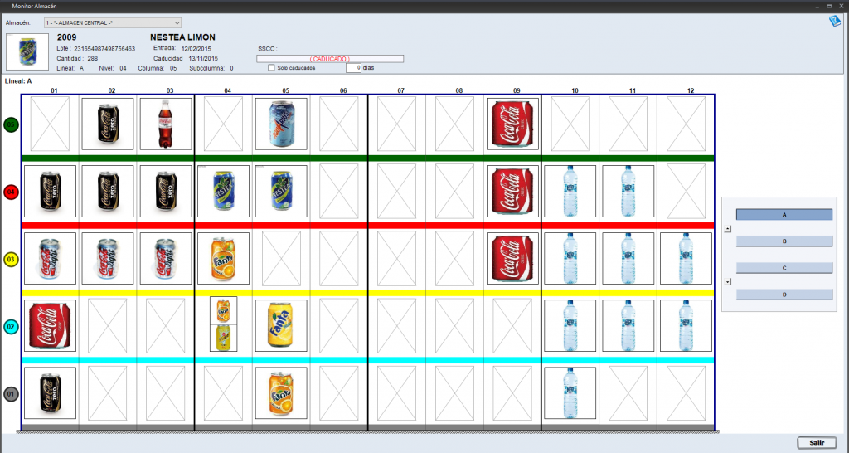This screenshot has width=849, height=453.
Task: Click the help icon in top right corner
Action: click(834, 21)
